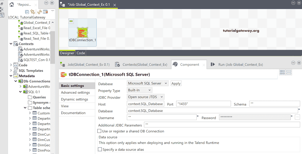Click the Refresh icon in Repository toolbar

tap(40, 12)
